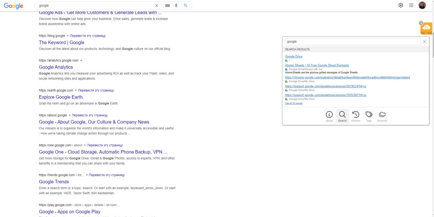Open the Tags icon in panel
The width and height of the screenshot is (434, 217).
tap(369, 116)
